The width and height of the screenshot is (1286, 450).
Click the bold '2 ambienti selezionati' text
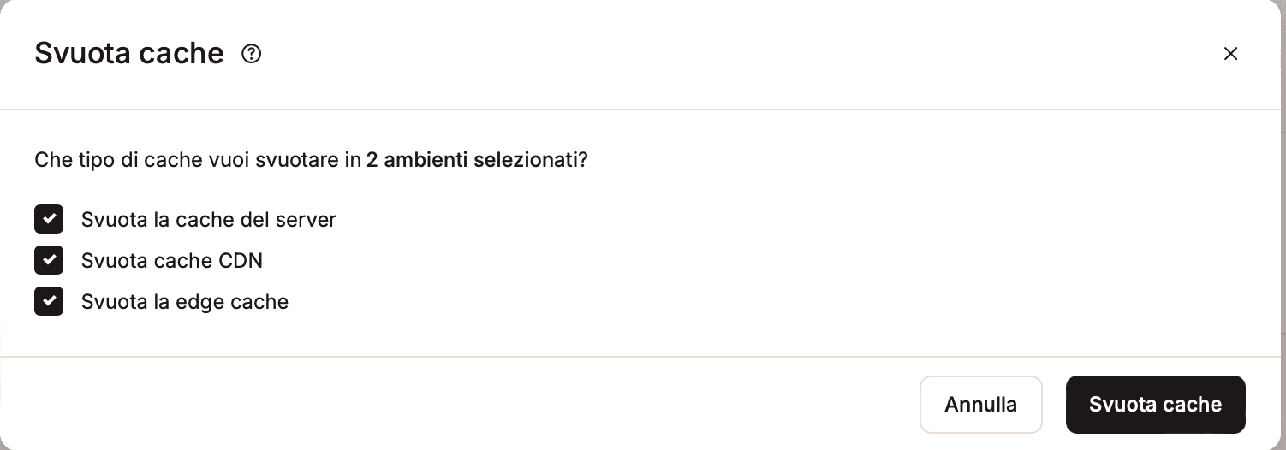point(472,160)
